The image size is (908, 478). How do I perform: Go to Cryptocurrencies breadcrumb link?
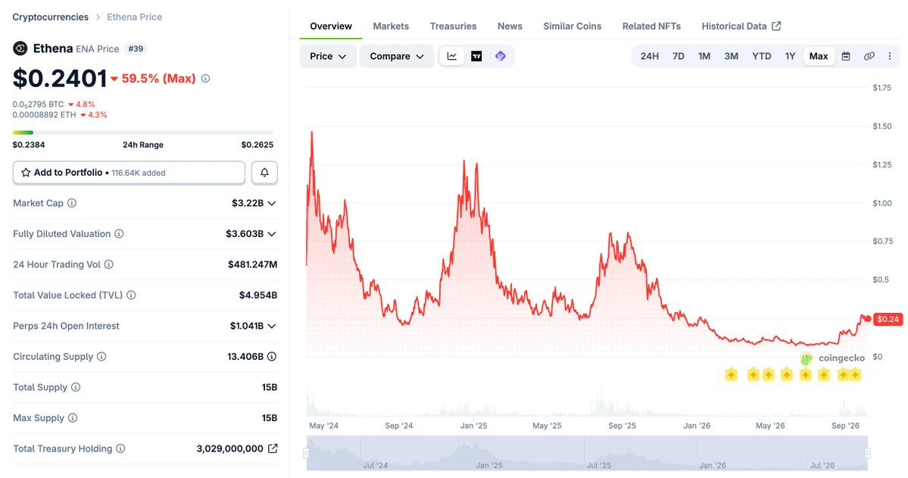(51, 17)
